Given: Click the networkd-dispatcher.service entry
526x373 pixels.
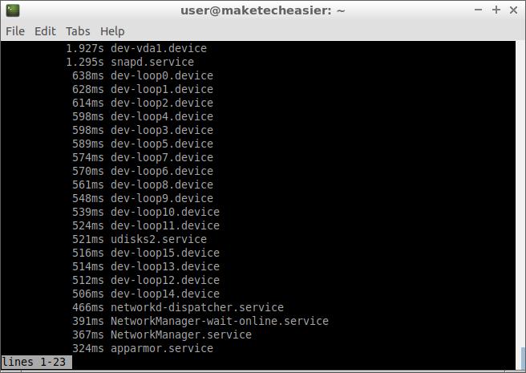Looking at the screenshot, I should [196, 307].
